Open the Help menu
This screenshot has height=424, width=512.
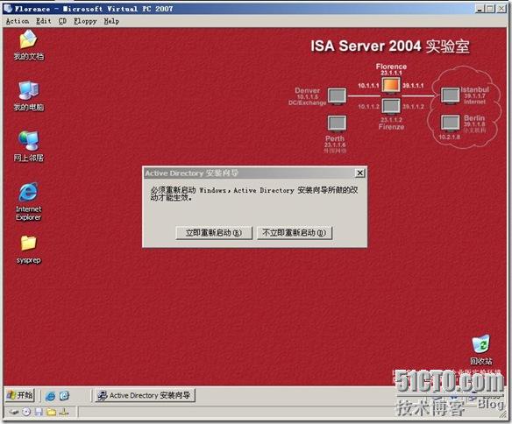[x=111, y=21]
